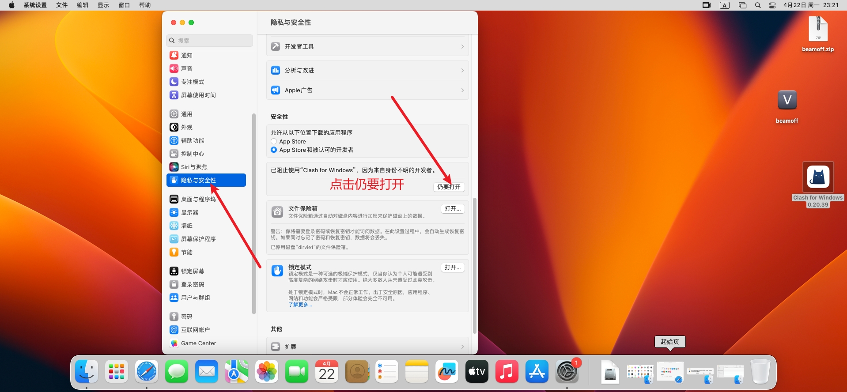Select App Store和被认可的开发者 radio option
Screen dimensions: 847x392
[x=274, y=150]
